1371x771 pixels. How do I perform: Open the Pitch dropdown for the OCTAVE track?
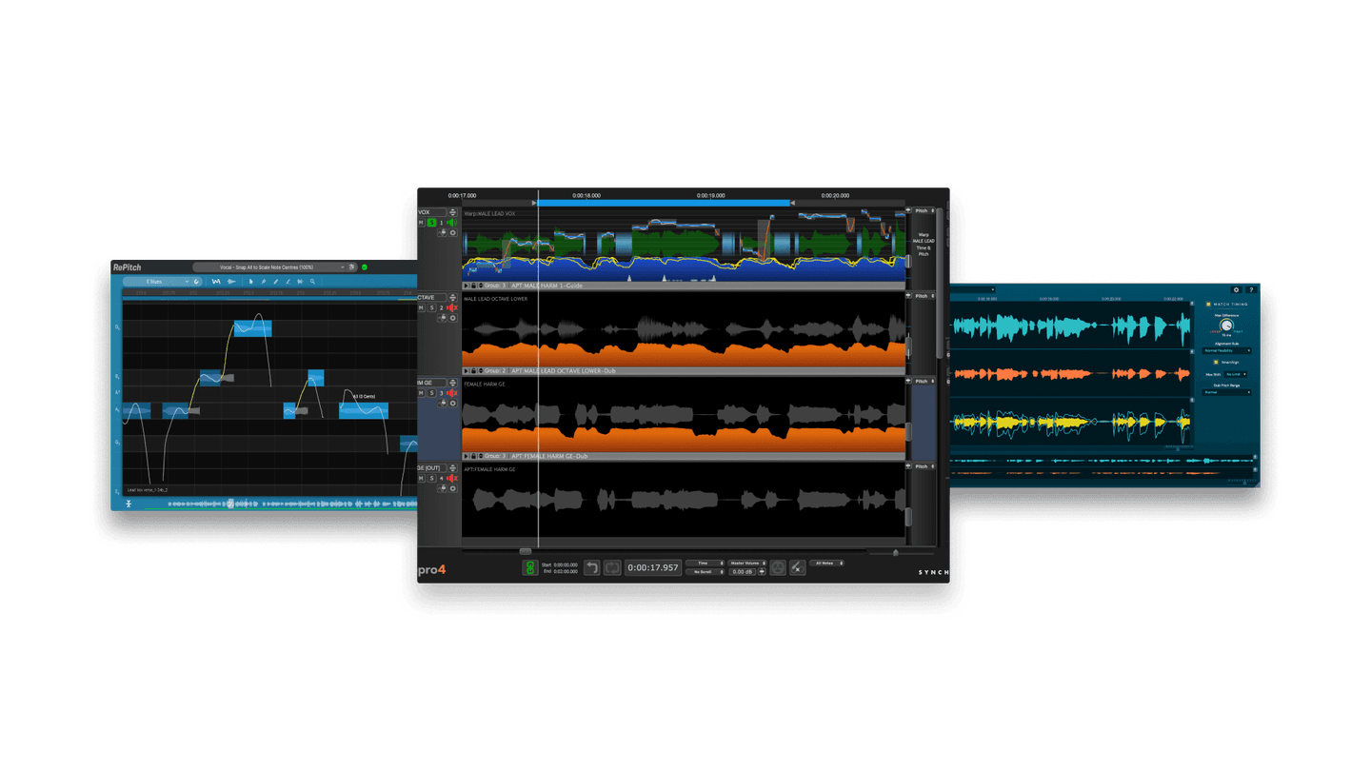click(922, 296)
